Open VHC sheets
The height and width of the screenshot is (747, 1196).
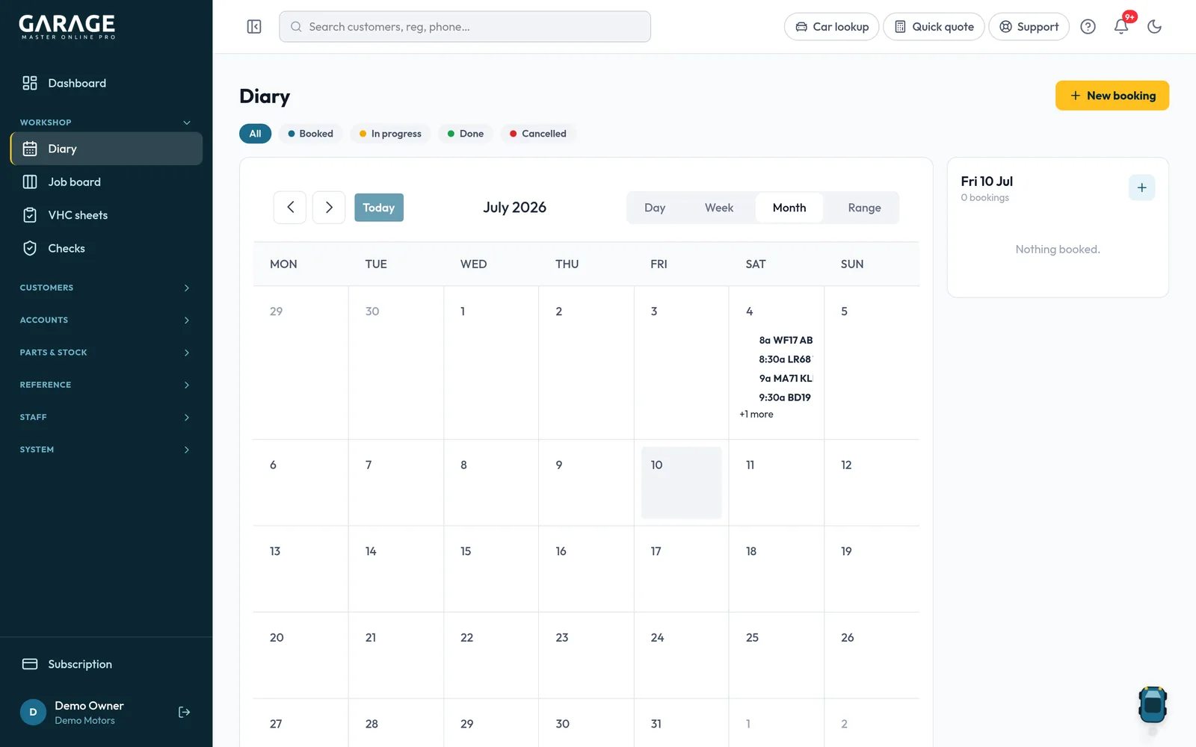click(106, 215)
